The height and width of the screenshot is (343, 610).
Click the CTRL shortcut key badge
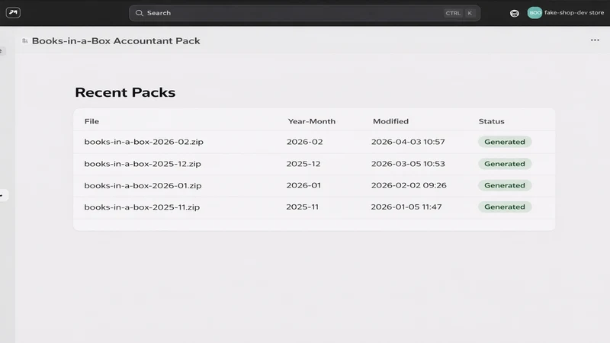point(453,13)
